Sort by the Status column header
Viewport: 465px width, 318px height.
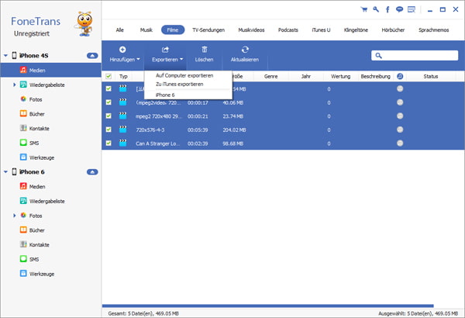(431, 76)
